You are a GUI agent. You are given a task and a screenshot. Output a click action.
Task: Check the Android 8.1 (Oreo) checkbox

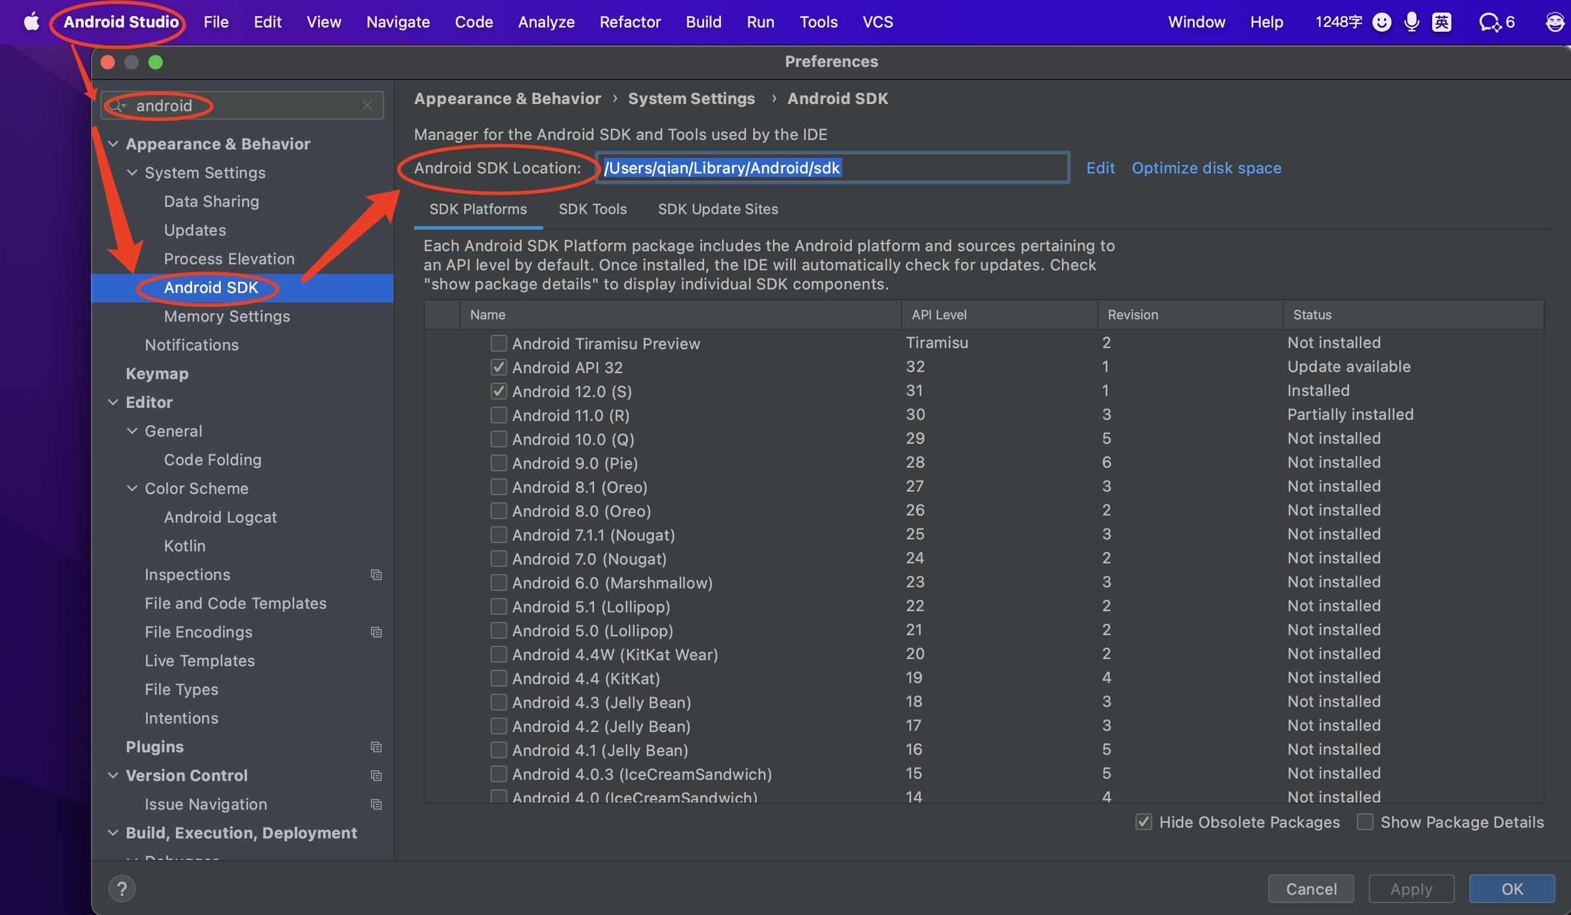point(499,487)
